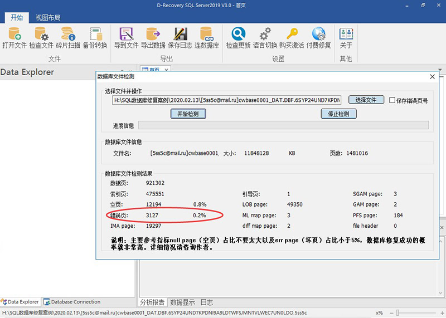Image resolution: width=446 pixels, height=318 pixels.
Task: Click 数据页 value 921302
Action: [x=155, y=183]
